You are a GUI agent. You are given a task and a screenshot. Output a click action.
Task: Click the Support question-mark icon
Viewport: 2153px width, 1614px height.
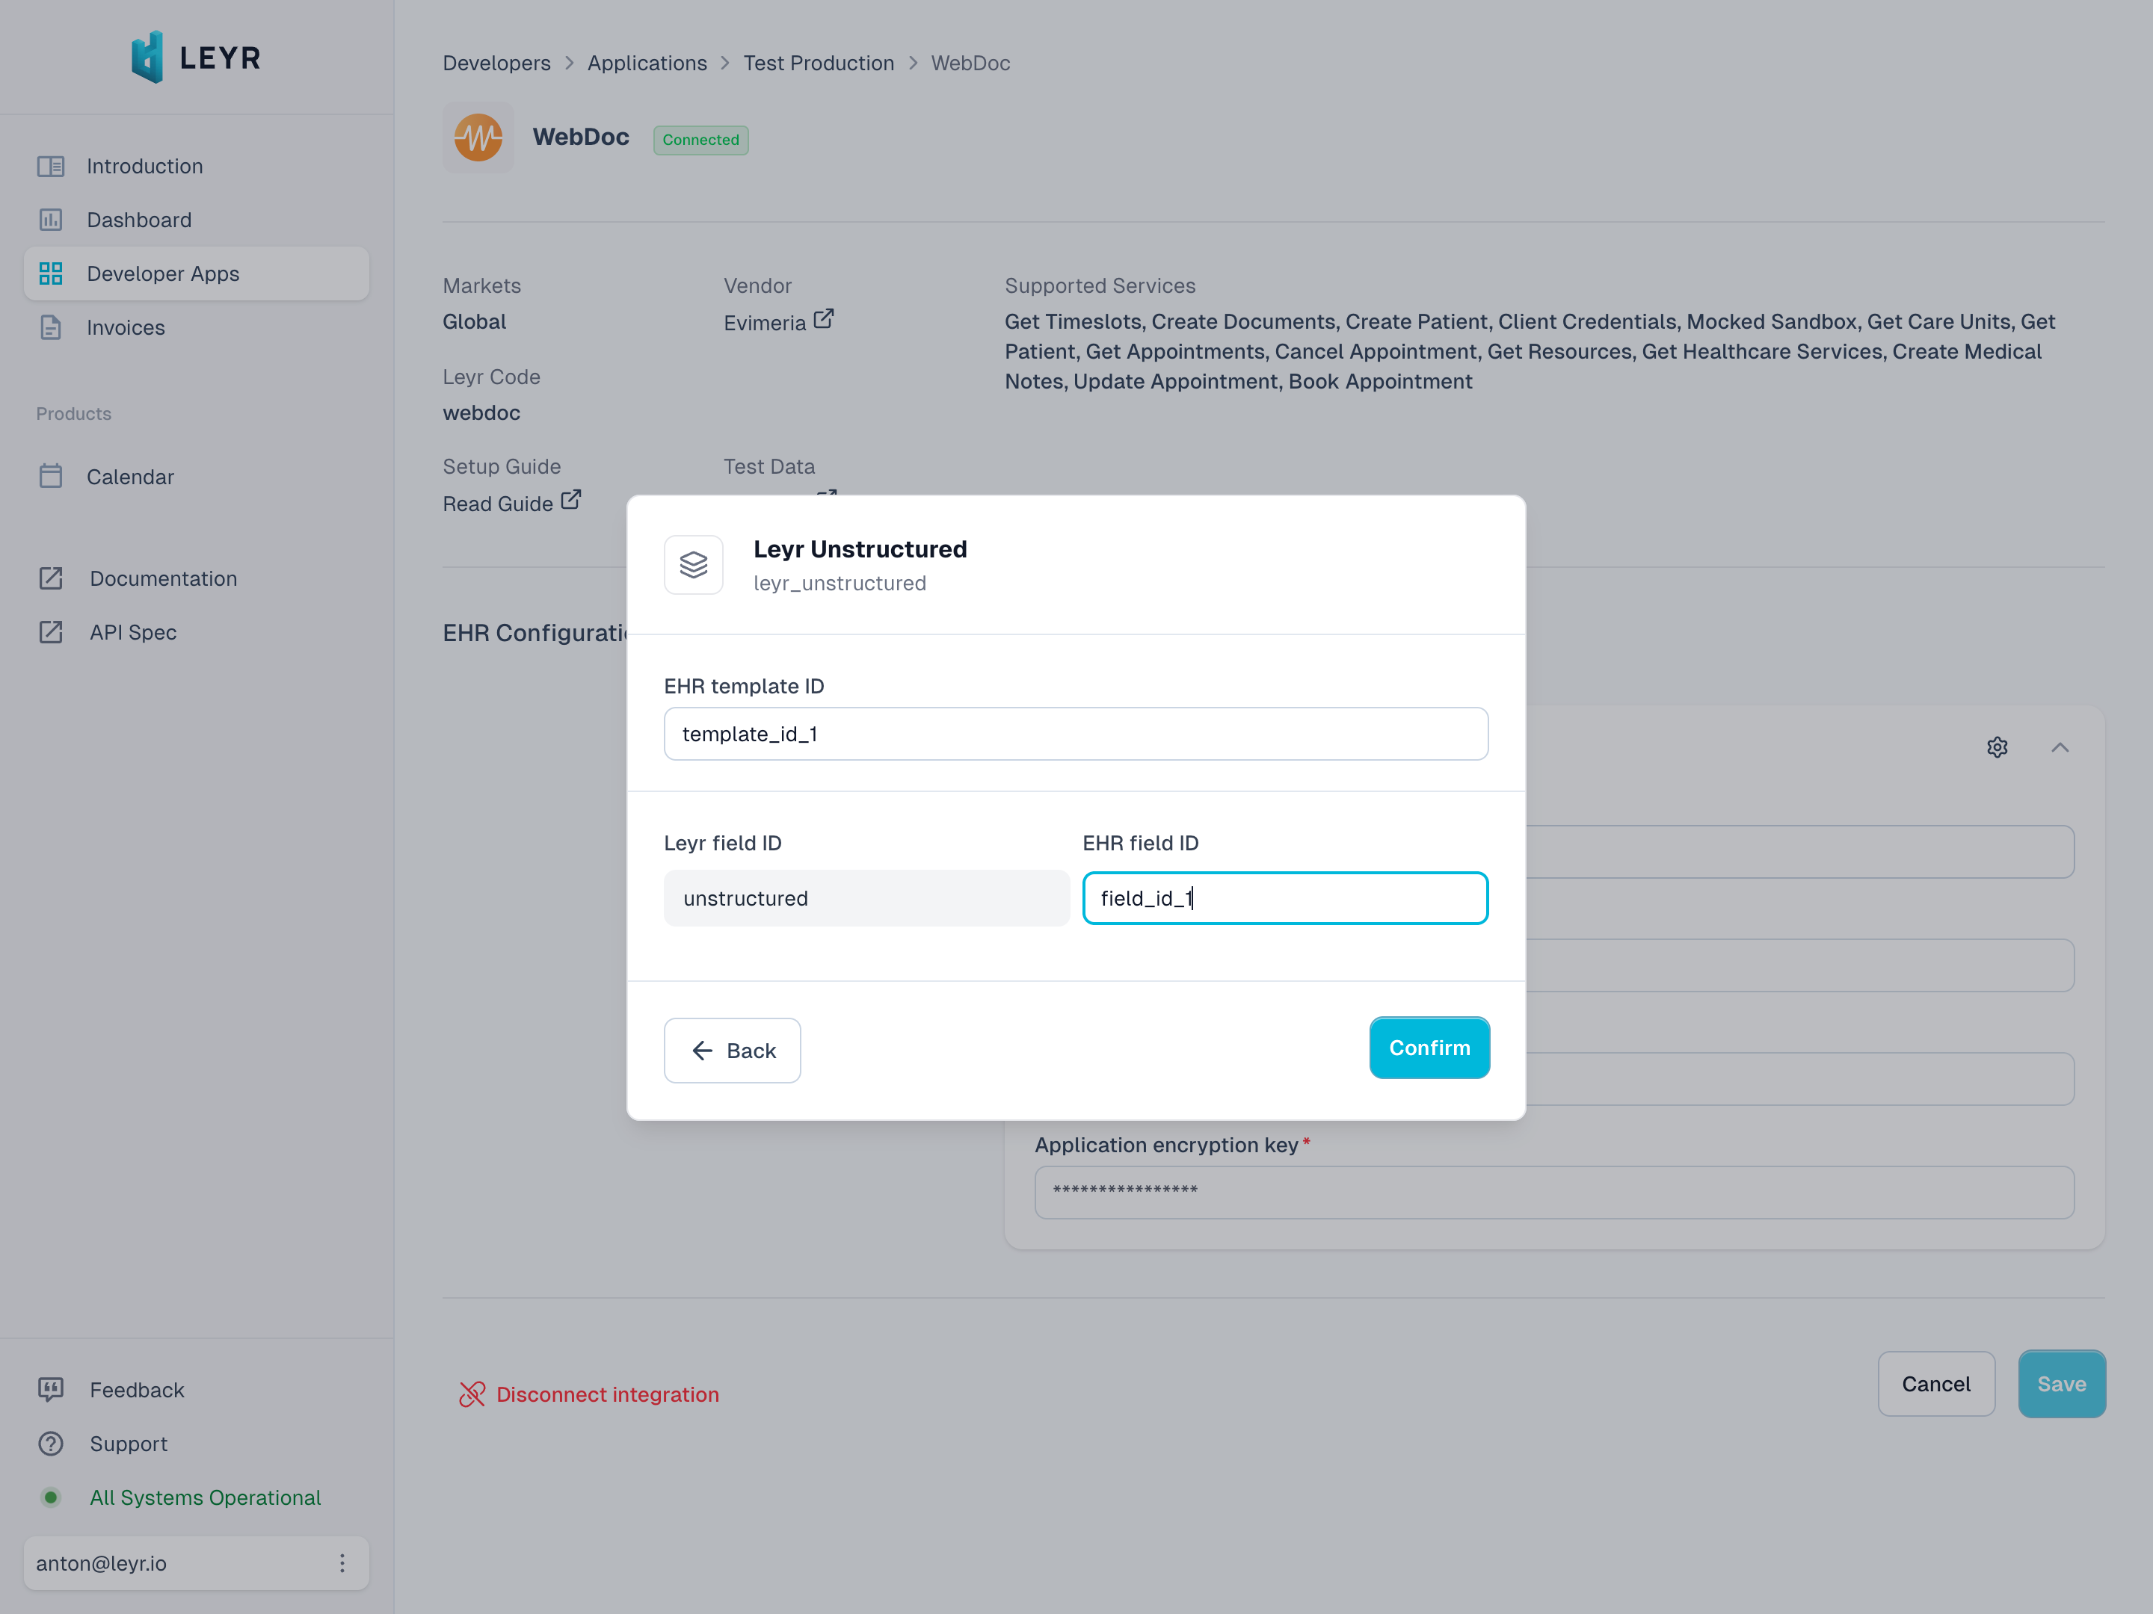coord(51,1444)
